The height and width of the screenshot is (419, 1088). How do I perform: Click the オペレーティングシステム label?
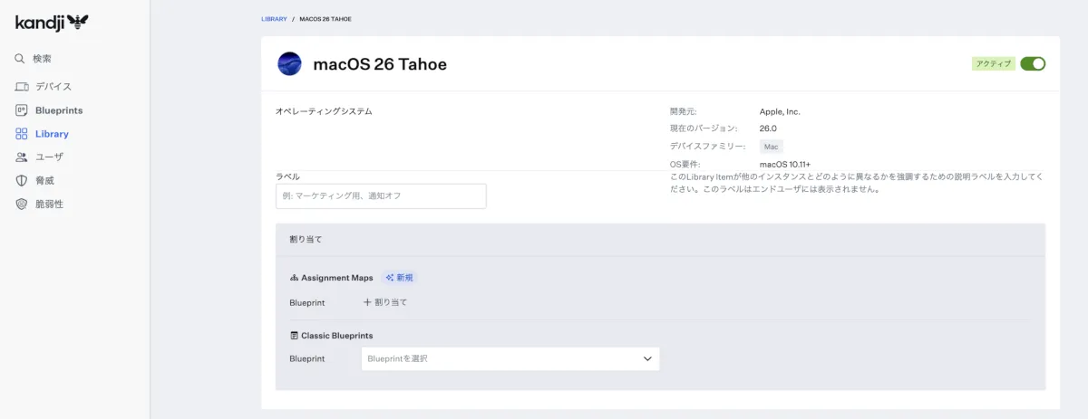pos(324,111)
